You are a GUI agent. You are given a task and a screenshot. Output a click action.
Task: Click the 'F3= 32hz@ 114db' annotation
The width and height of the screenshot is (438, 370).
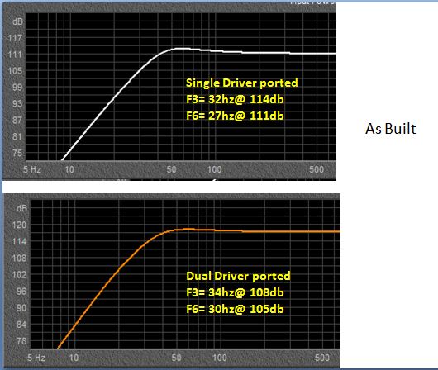[x=235, y=99]
